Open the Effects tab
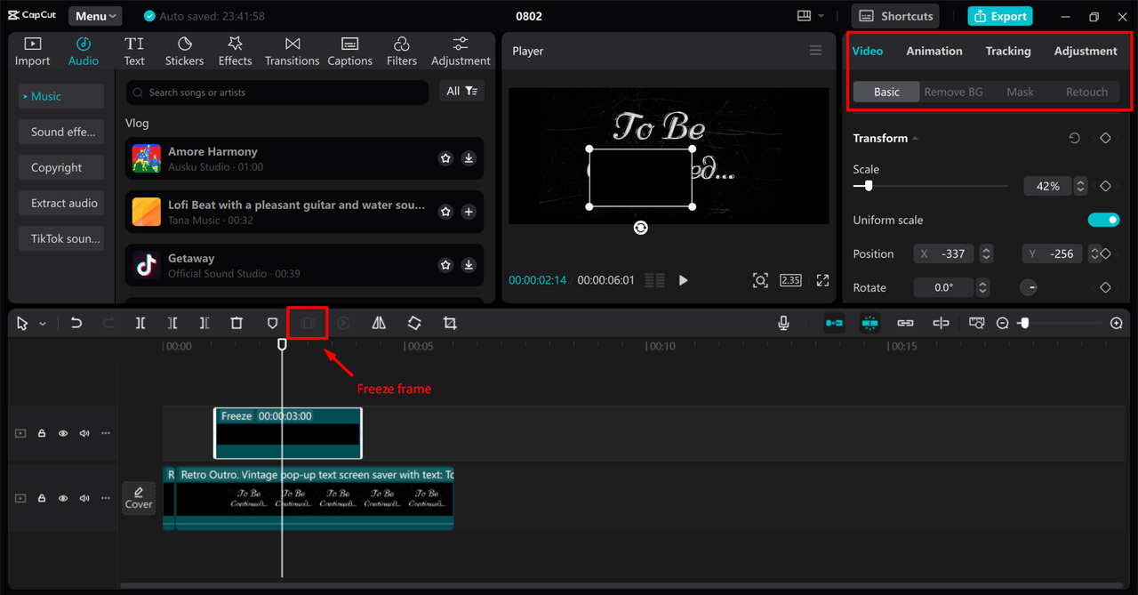Image resolution: width=1138 pixels, height=595 pixels. tap(235, 52)
